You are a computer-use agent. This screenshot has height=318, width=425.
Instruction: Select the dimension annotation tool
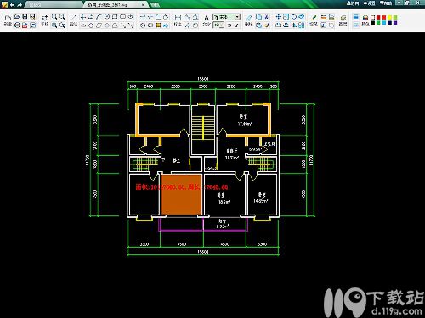[178, 18]
